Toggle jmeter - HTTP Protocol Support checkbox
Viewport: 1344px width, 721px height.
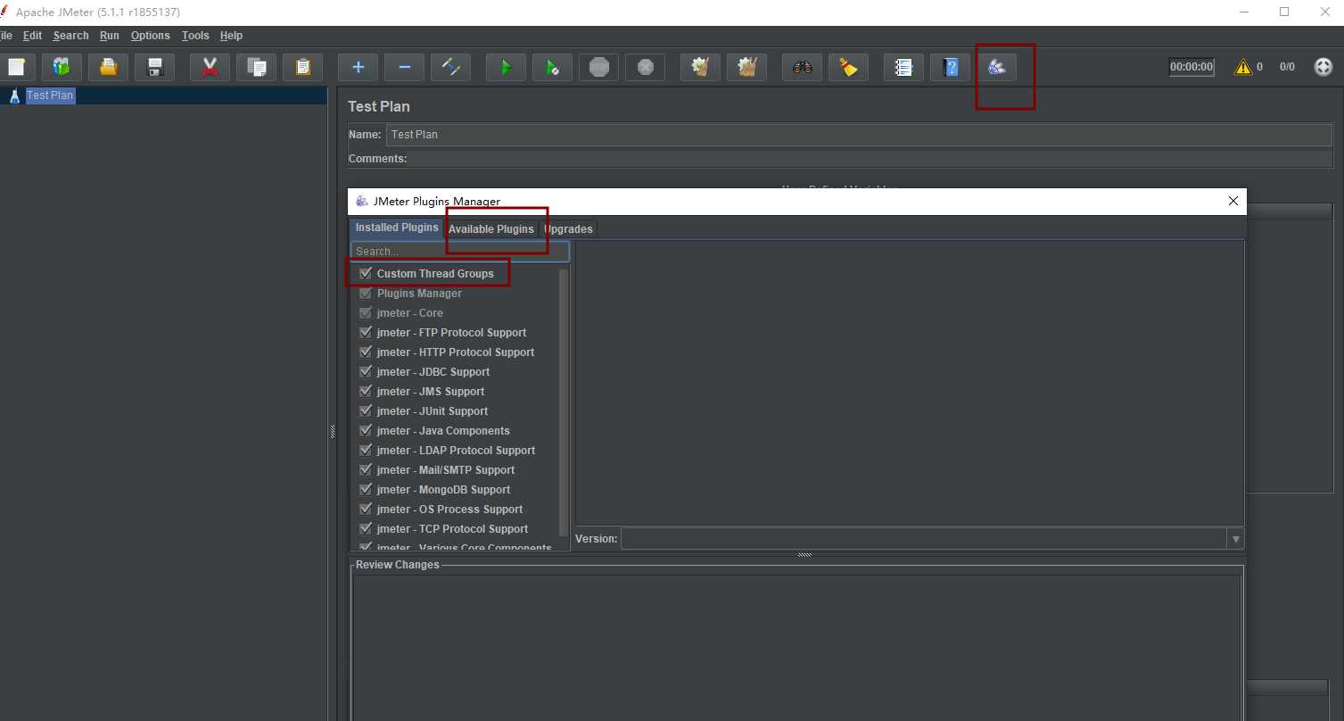click(366, 352)
